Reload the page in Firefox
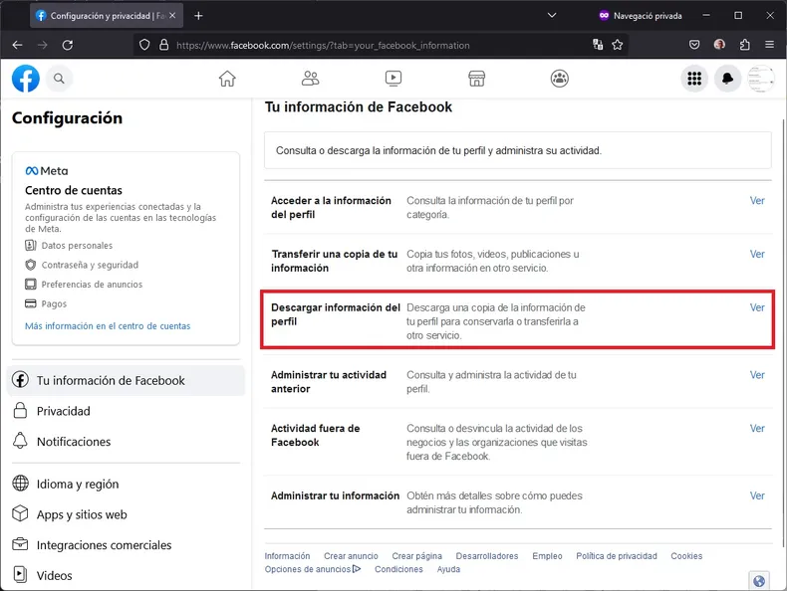The width and height of the screenshot is (787, 591). tap(68, 45)
